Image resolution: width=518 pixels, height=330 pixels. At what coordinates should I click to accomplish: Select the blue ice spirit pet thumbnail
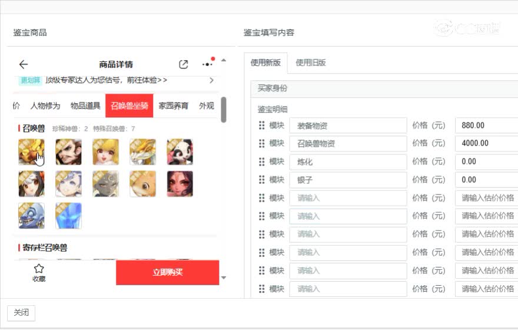(x=68, y=216)
